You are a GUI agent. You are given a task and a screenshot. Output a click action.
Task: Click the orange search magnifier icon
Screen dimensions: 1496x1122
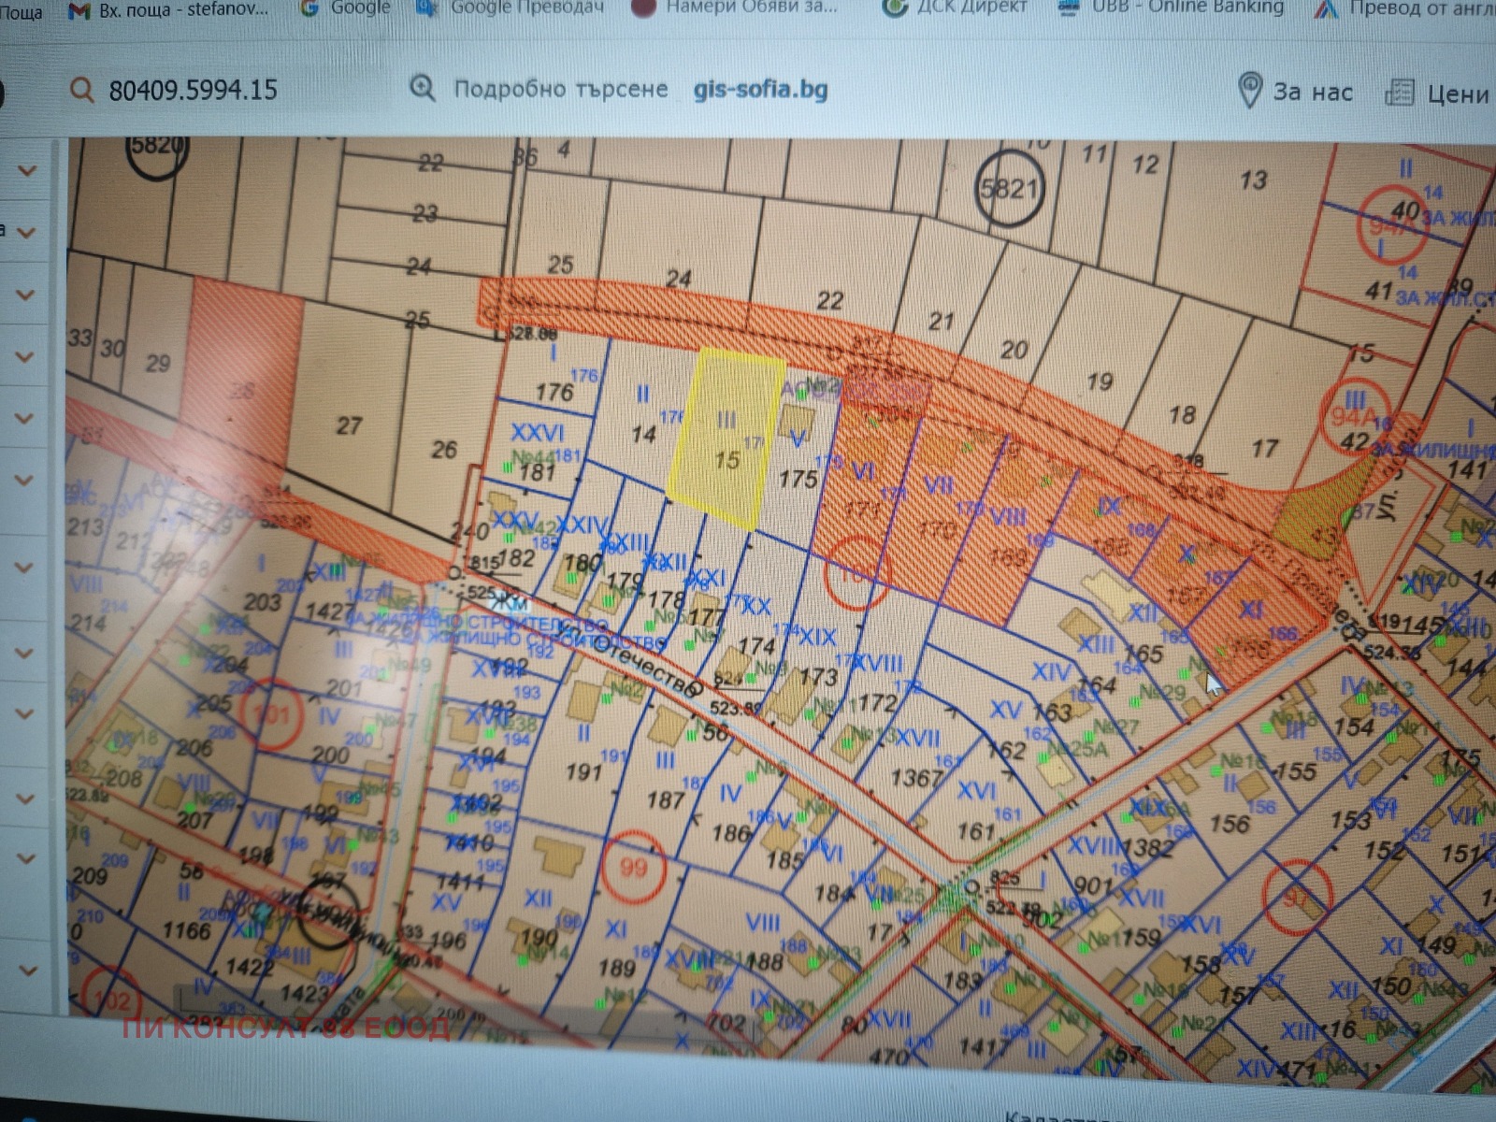82,90
